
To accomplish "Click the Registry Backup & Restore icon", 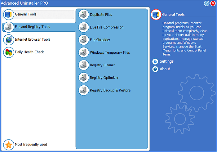I will (x=84, y=90).
